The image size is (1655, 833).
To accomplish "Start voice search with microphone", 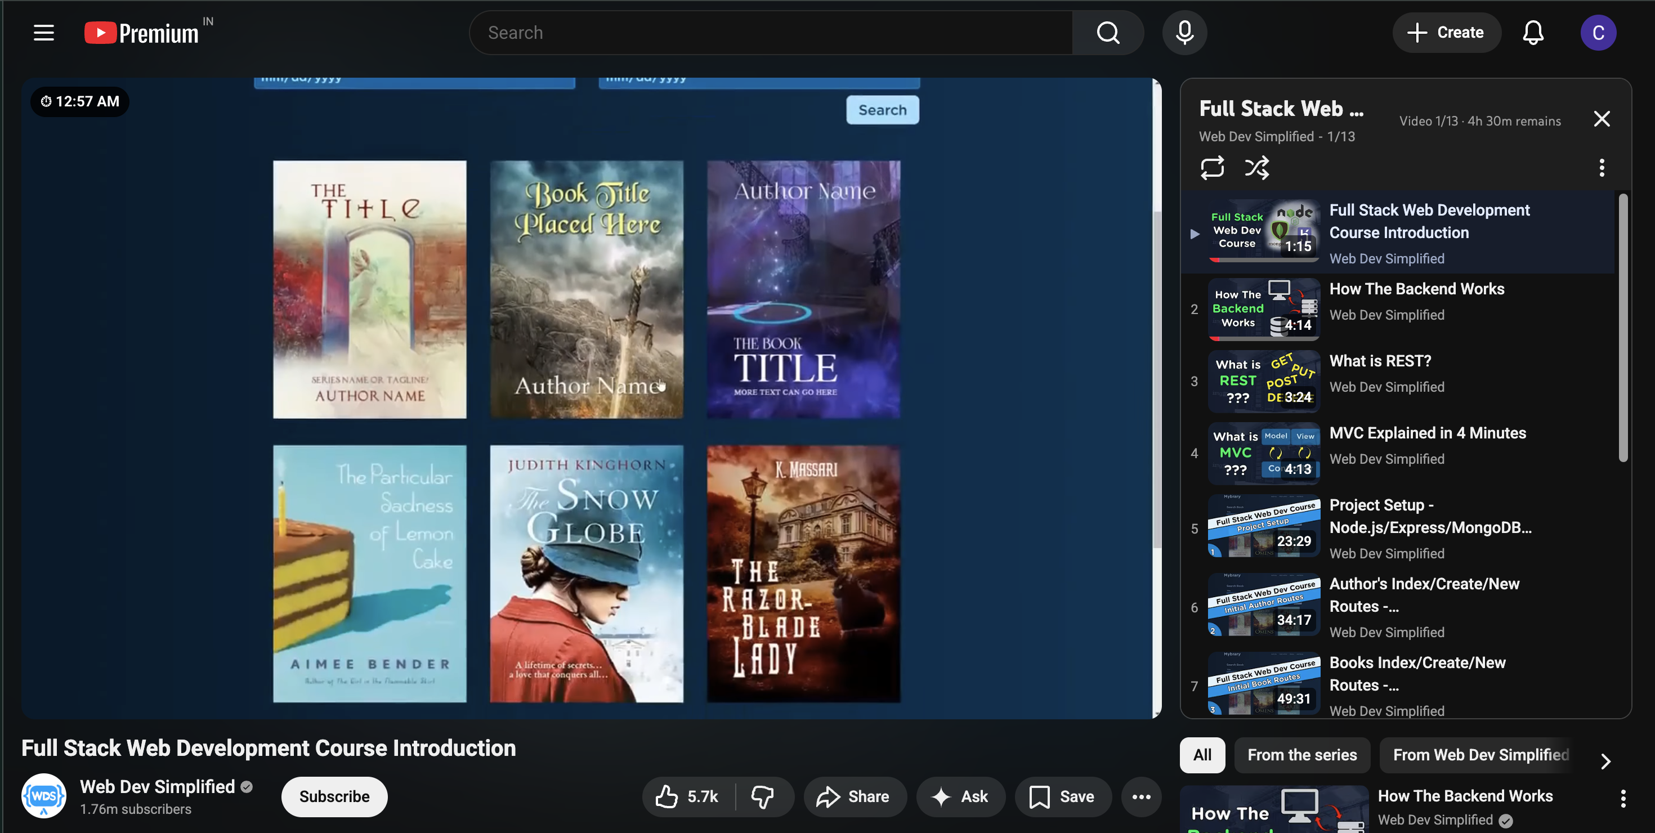I will coord(1185,33).
